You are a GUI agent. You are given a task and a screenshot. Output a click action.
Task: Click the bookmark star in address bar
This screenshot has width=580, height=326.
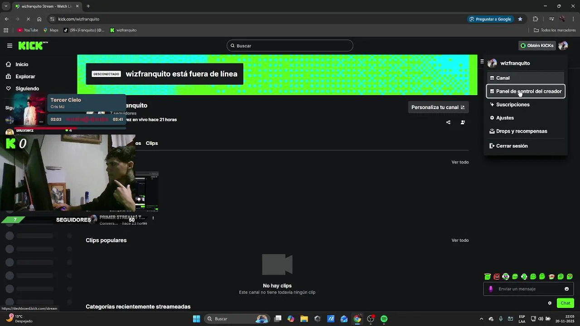(x=520, y=19)
